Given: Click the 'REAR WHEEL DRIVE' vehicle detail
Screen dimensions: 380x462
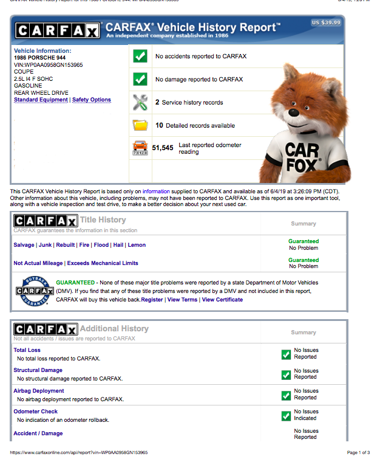Looking at the screenshot, I should tap(41, 93).
